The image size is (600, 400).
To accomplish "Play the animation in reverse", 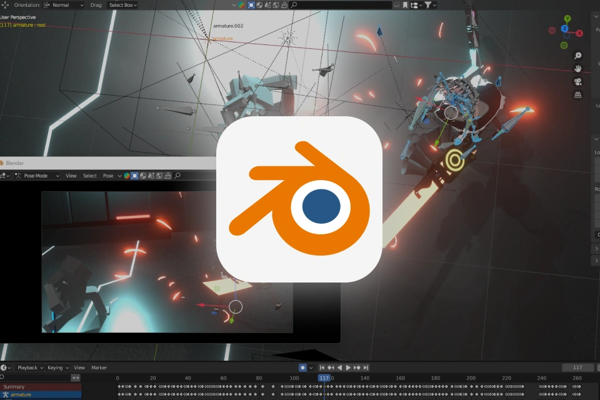I will (x=339, y=367).
